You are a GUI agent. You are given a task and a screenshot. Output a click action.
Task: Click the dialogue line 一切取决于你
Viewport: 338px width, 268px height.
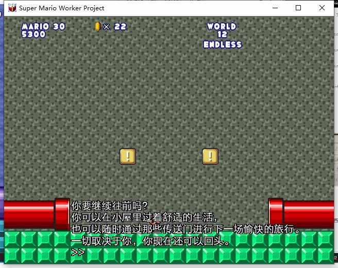pyautogui.click(x=150, y=241)
